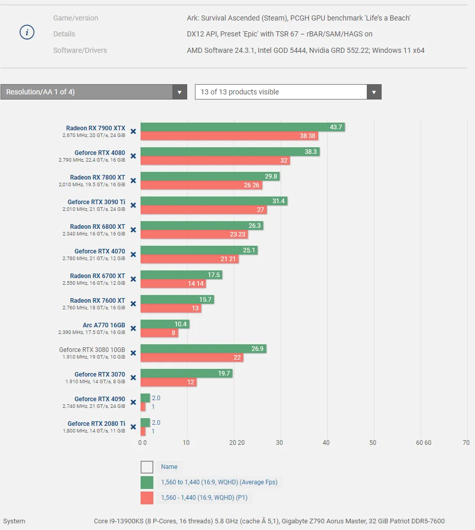Remove Radeon RX 7900 XTX with X icon

click(133, 131)
